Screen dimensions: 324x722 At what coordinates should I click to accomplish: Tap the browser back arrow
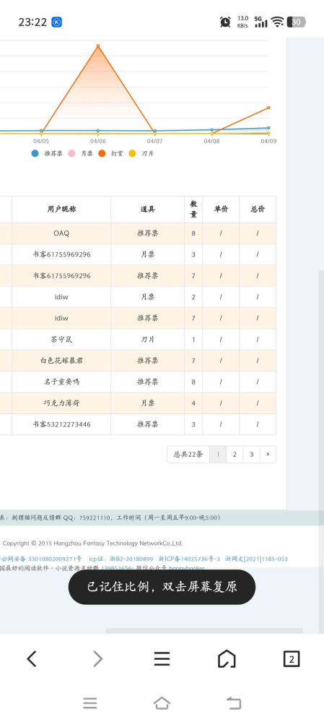pyautogui.click(x=31, y=659)
